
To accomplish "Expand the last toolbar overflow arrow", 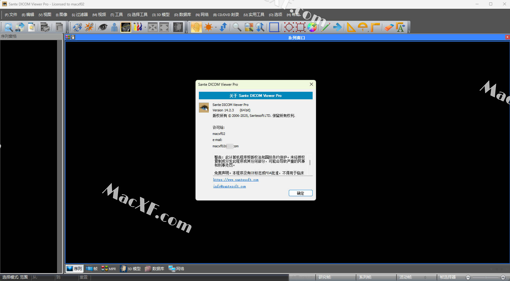I will [x=409, y=31].
